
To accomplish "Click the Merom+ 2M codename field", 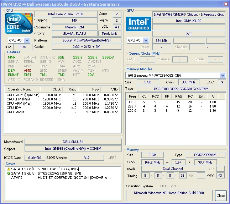I will point(74,27).
